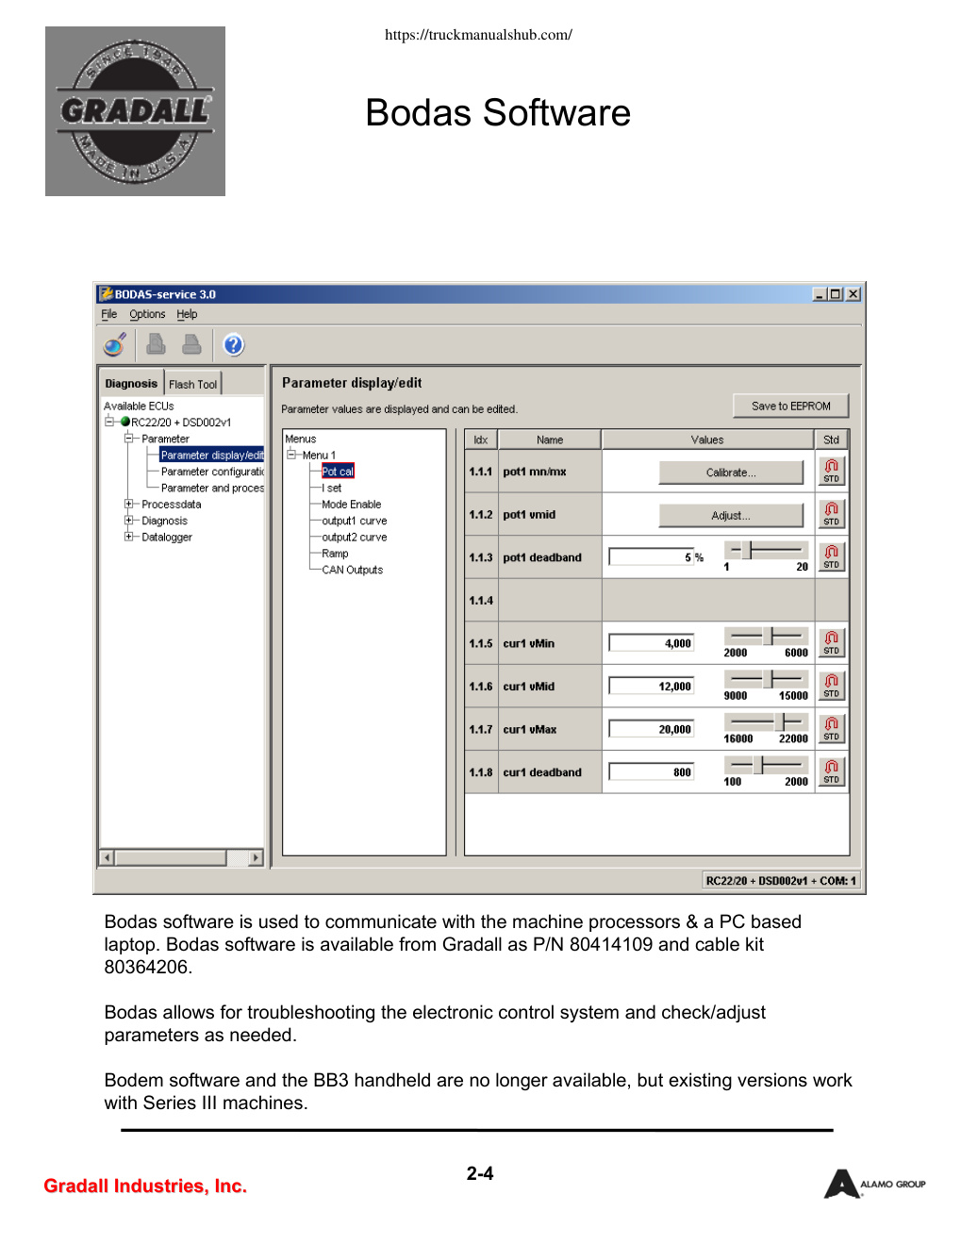Reset cur1 vMin with STD icon
The height and width of the screenshot is (1244, 961).
tap(831, 643)
